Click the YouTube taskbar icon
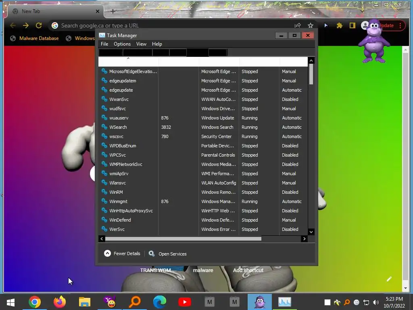413x310 pixels. point(185,302)
